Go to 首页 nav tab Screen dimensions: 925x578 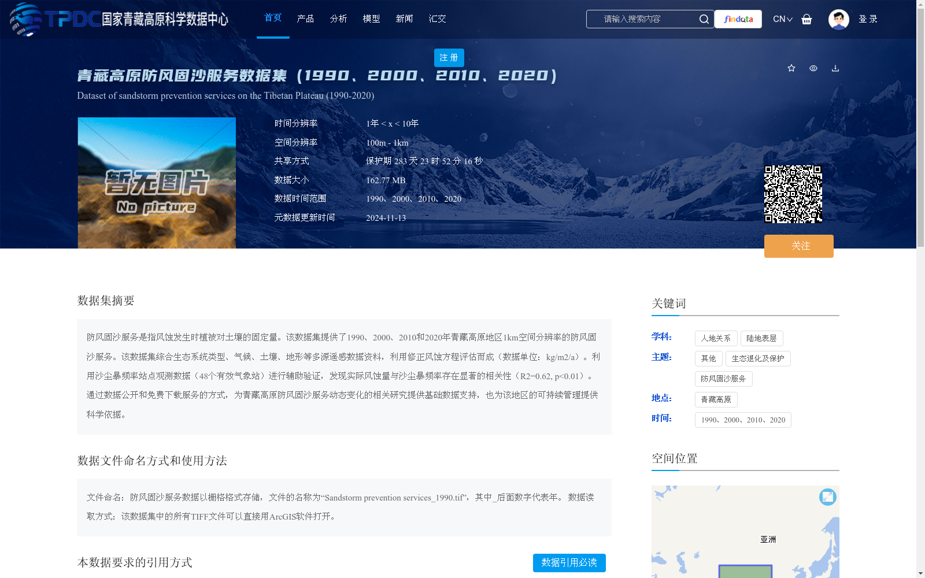tap(273, 18)
